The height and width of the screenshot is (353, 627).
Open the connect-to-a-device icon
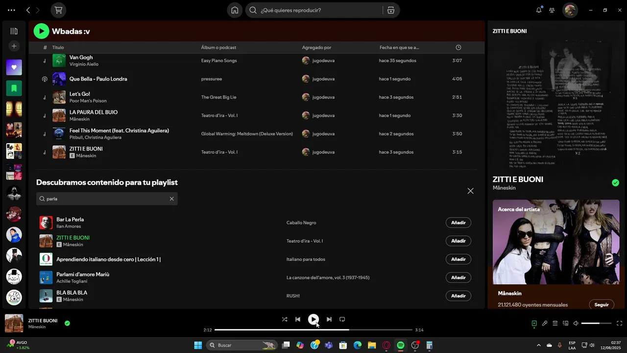pos(565,323)
